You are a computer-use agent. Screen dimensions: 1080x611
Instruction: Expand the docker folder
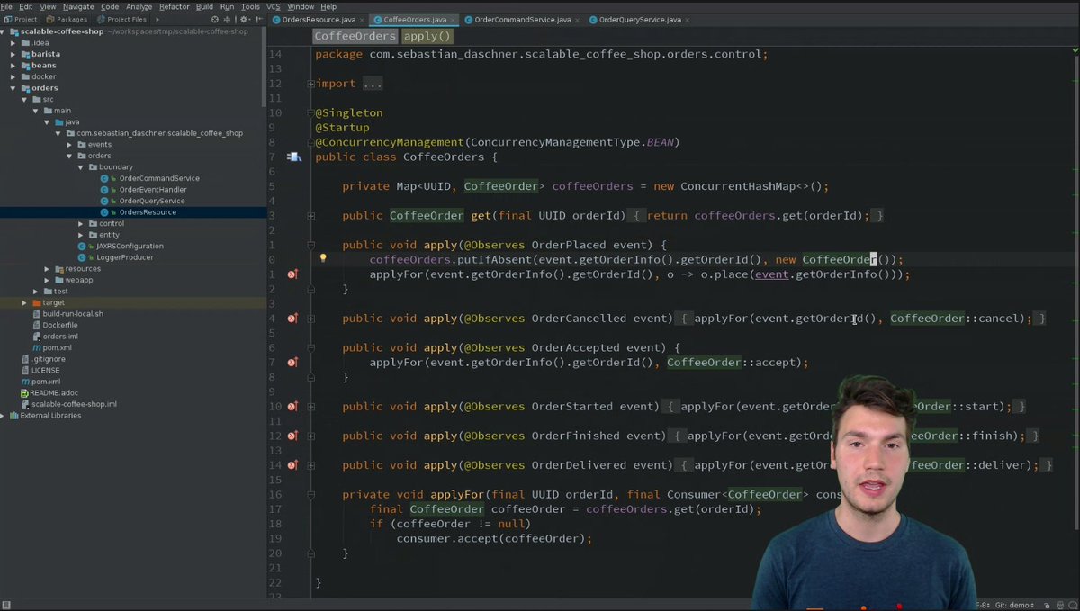[13, 76]
